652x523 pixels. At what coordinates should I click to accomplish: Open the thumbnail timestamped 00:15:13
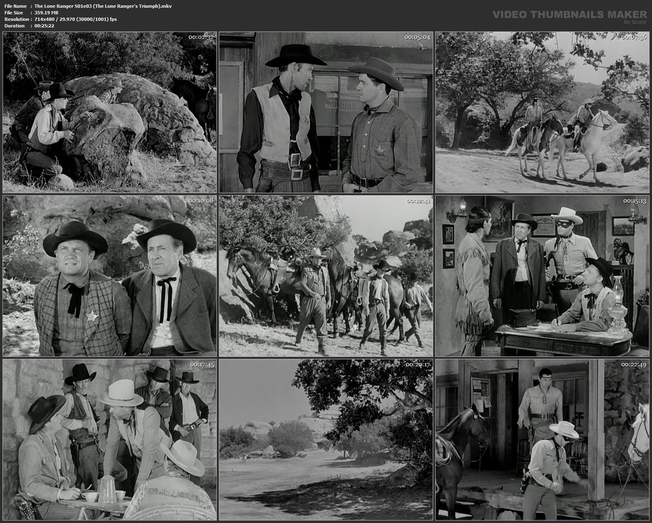tap(542, 276)
